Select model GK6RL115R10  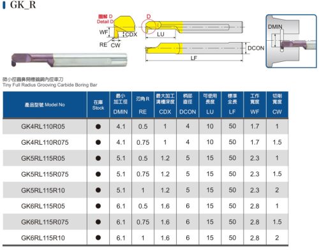(43, 238)
